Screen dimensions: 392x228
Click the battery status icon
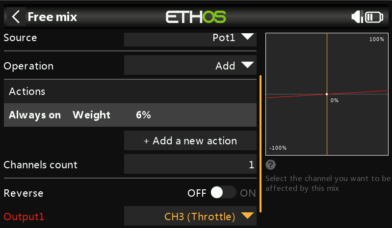(374, 17)
